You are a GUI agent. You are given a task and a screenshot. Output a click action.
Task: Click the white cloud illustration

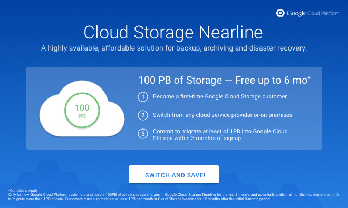coord(82,108)
